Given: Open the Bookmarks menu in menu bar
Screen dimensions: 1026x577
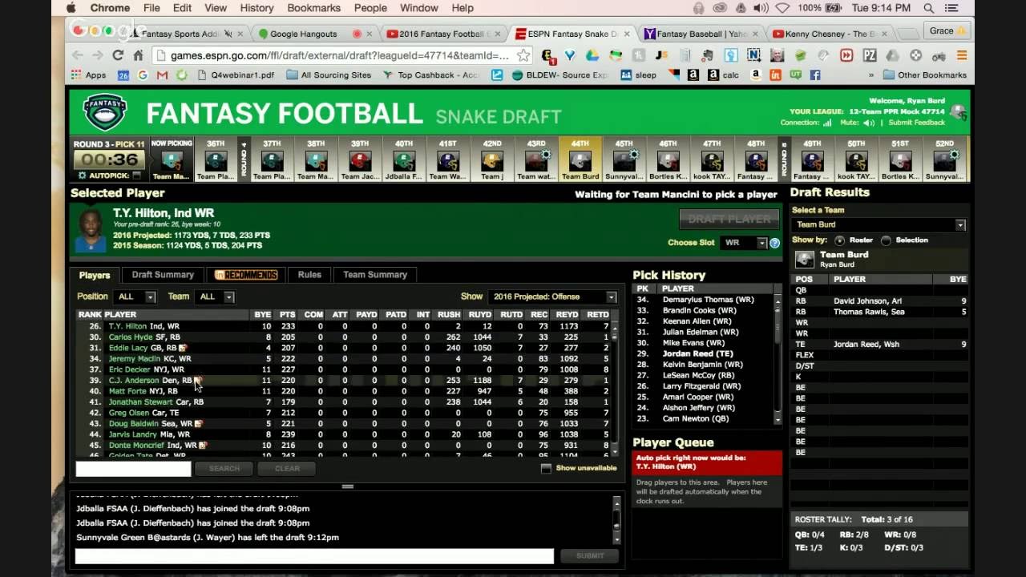Looking at the screenshot, I should coord(313,8).
